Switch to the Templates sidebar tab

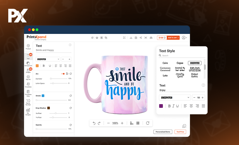pyautogui.click(x=28, y=85)
